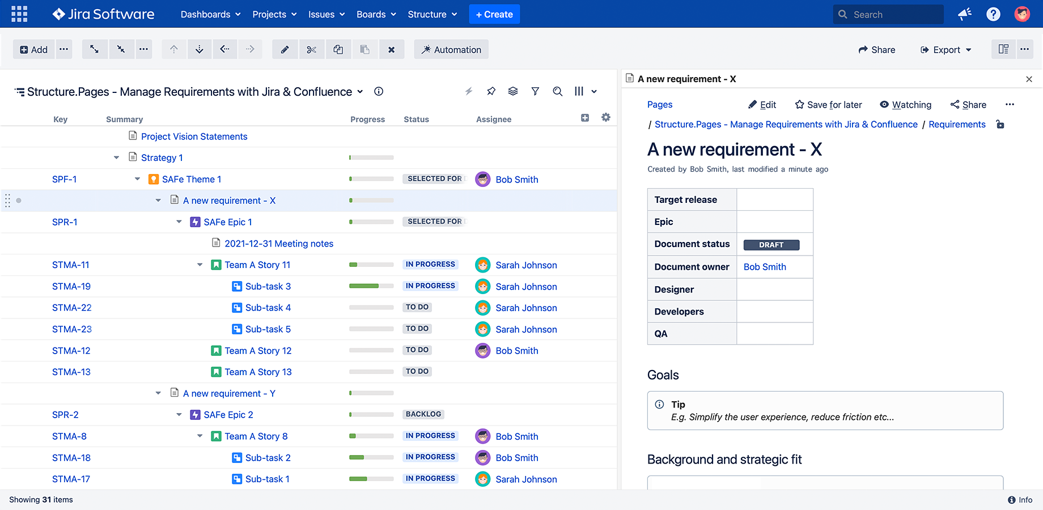Move item up with the up arrow
The height and width of the screenshot is (510, 1043).
click(x=174, y=49)
